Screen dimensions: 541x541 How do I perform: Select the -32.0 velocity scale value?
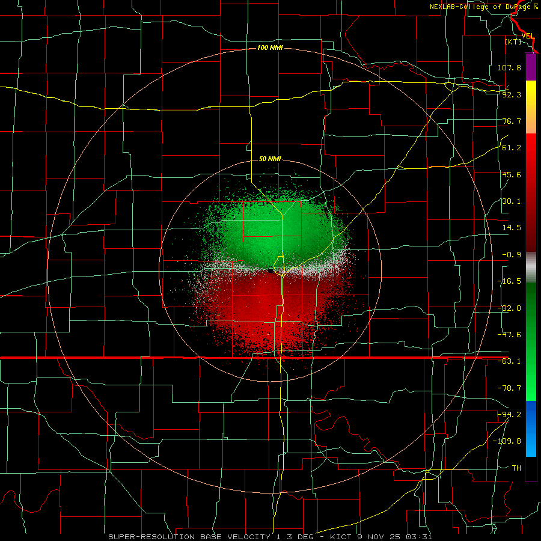coord(509,308)
